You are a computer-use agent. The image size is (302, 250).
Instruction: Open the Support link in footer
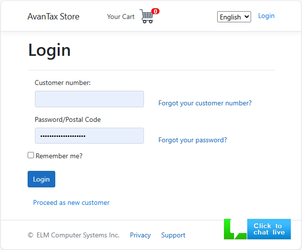(173, 235)
